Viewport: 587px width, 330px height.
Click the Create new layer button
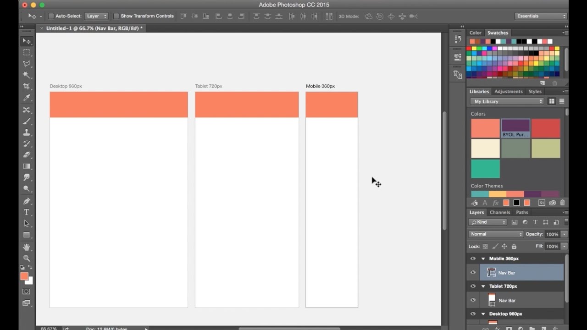pos(543,328)
